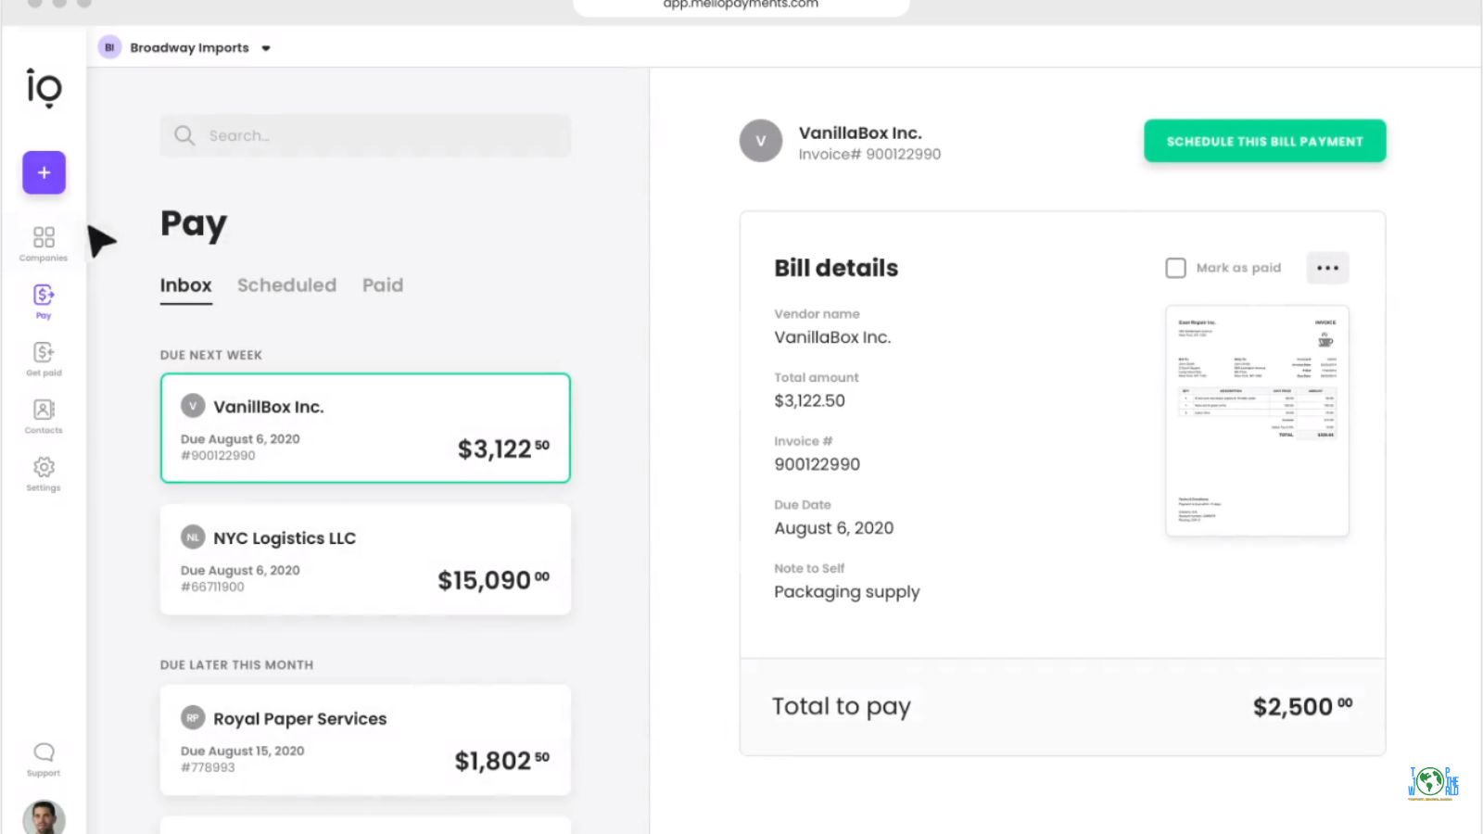Click the 900122990 invoice number value in details
The image size is (1483, 834).
pyautogui.click(x=818, y=464)
